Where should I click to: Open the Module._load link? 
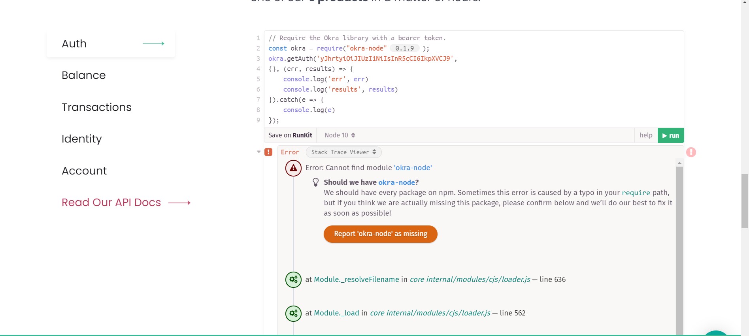coord(336,313)
